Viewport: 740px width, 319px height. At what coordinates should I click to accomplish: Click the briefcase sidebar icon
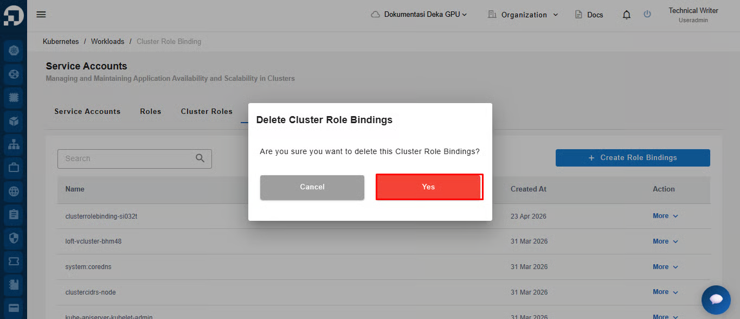click(x=14, y=168)
